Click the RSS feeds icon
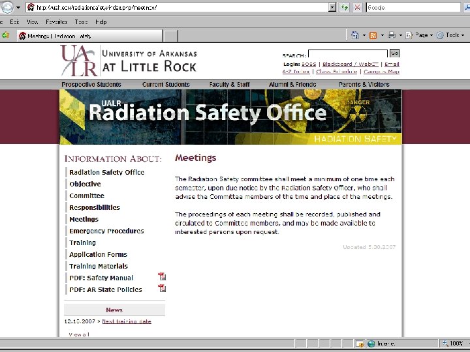Viewport: 470px width, 352px height. pos(373,36)
